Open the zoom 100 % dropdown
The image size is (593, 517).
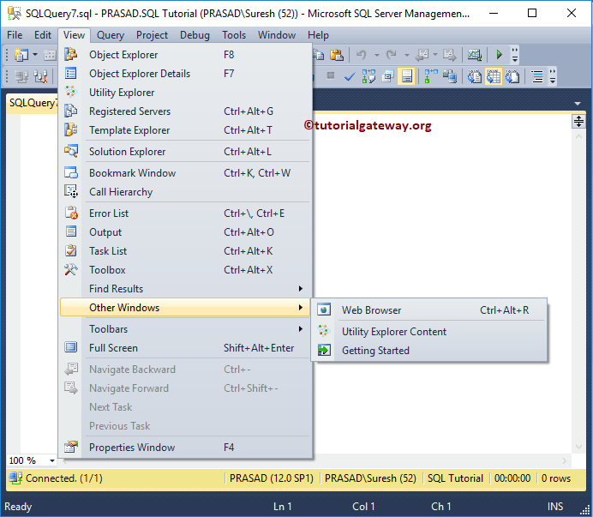(51, 460)
